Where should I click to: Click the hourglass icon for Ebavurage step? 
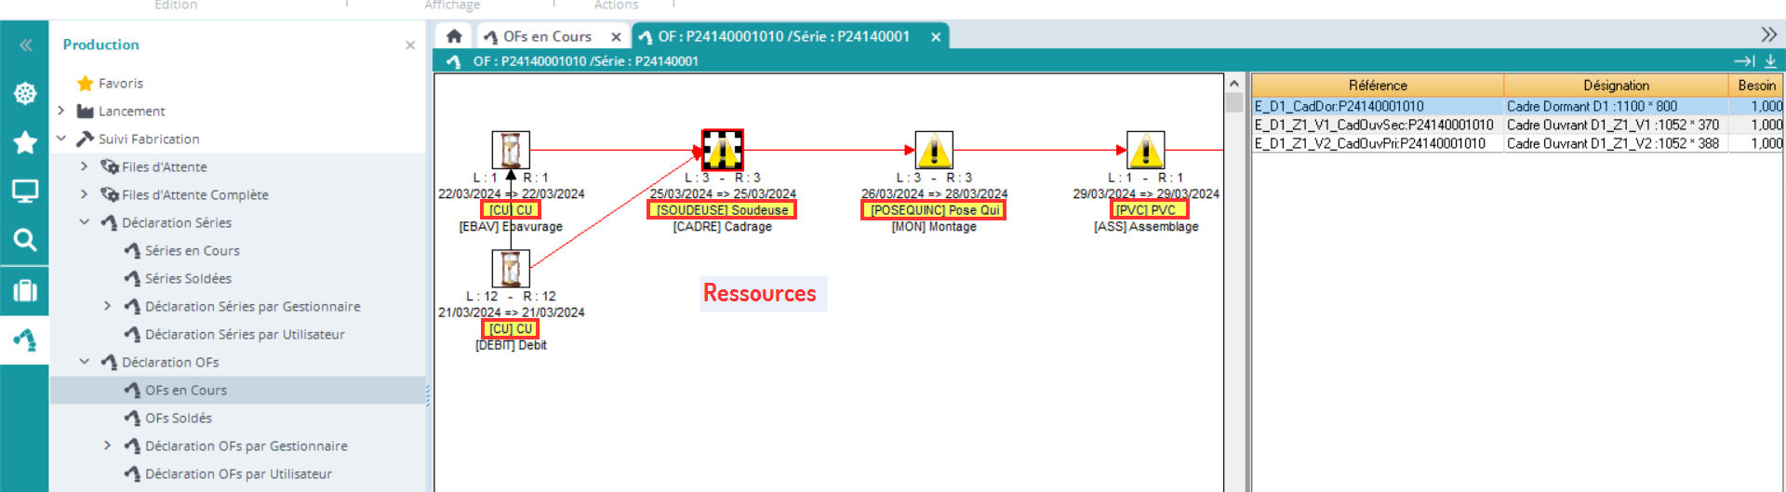[511, 150]
